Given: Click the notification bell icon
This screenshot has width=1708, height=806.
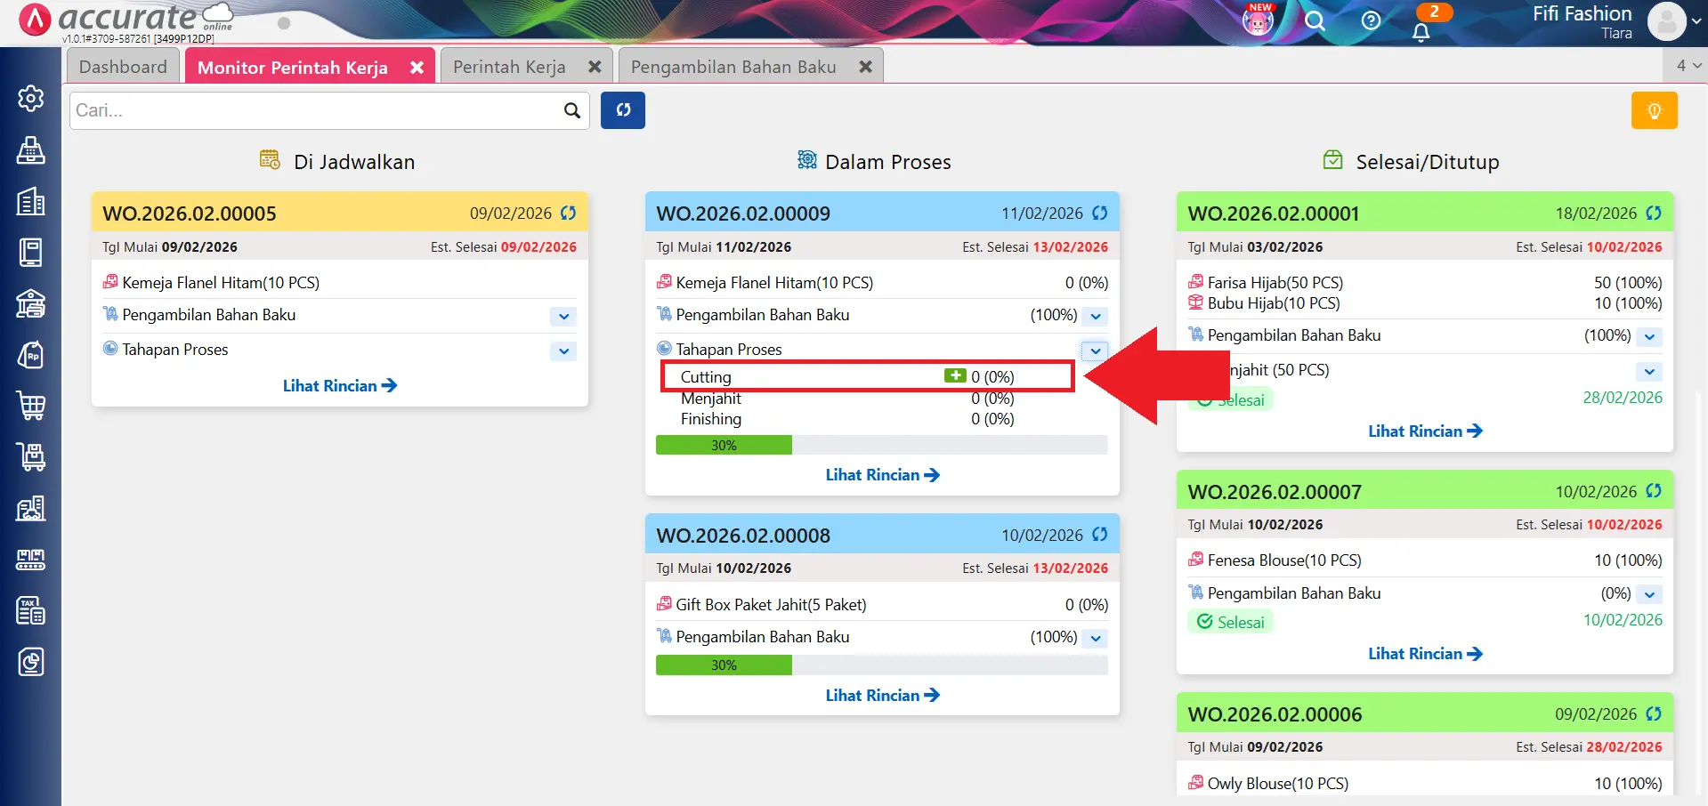Looking at the screenshot, I should 1421,32.
